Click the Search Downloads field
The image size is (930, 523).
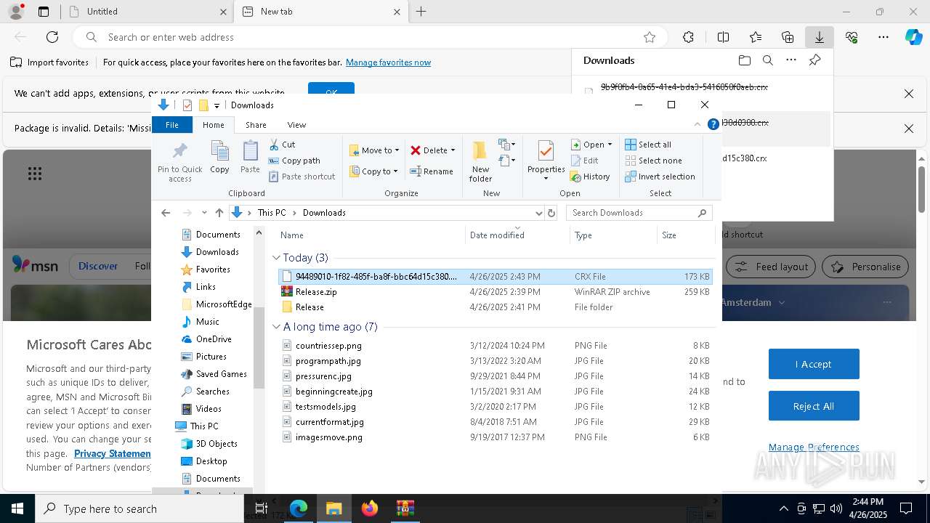(x=638, y=213)
